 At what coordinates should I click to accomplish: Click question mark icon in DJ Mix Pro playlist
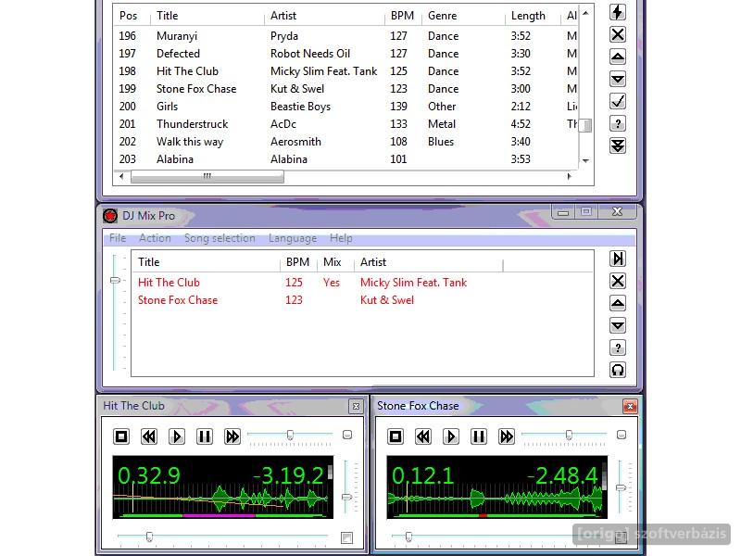tap(618, 348)
